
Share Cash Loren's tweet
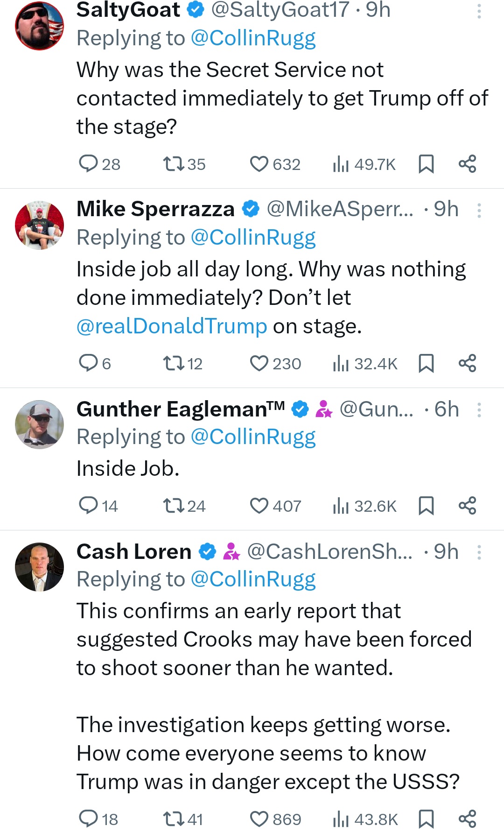[x=467, y=819]
